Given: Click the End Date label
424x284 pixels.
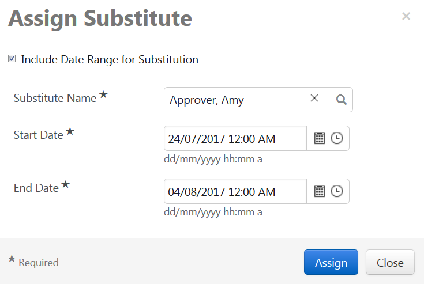Looking at the screenshot, I should click(x=36, y=188).
